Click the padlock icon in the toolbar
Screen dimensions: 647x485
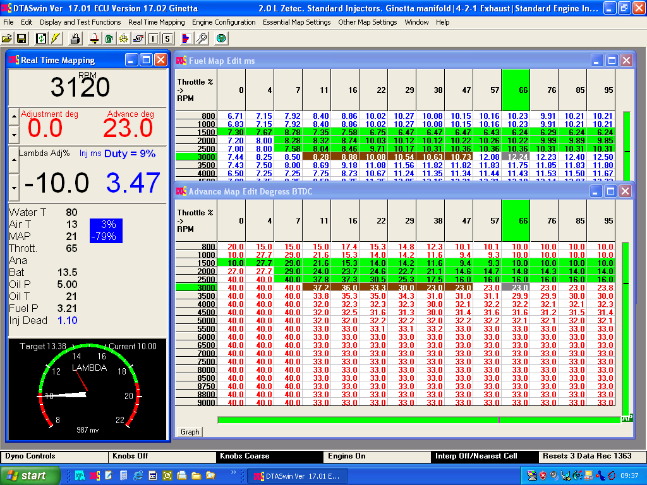click(x=75, y=39)
